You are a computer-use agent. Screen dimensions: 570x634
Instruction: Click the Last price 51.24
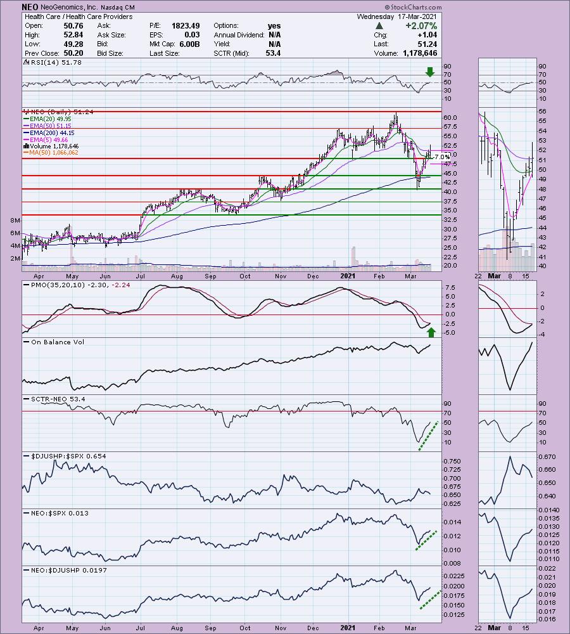427,44
